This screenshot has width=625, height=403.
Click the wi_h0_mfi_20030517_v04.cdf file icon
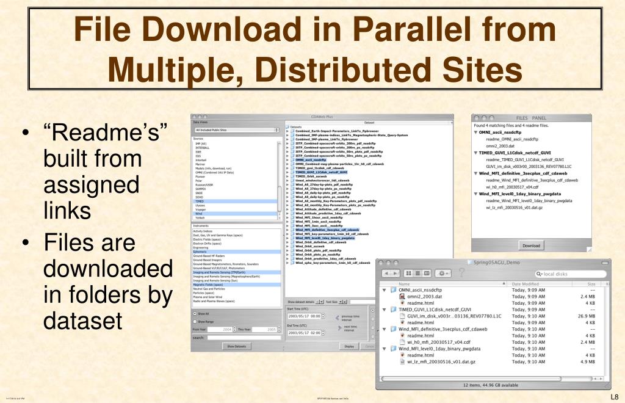[x=402, y=342]
